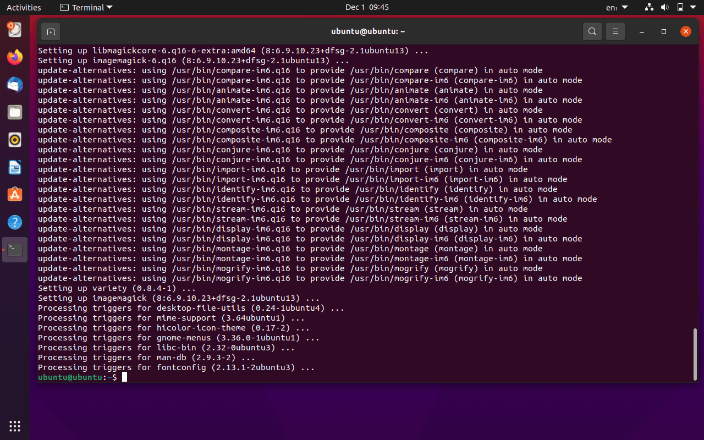Click the '/usr/bin/conjure (conjure)' line
This screenshot has height=440, width=704.
tap(290, 150)
